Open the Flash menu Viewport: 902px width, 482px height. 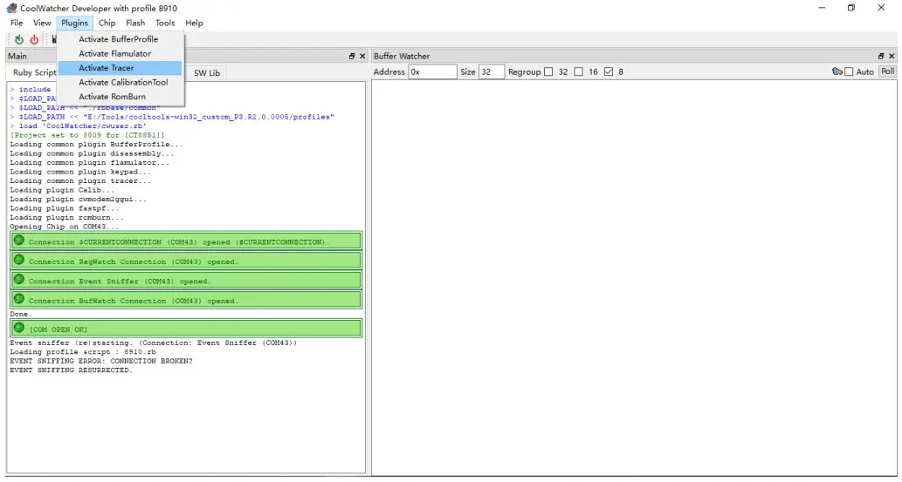point(135,23)
